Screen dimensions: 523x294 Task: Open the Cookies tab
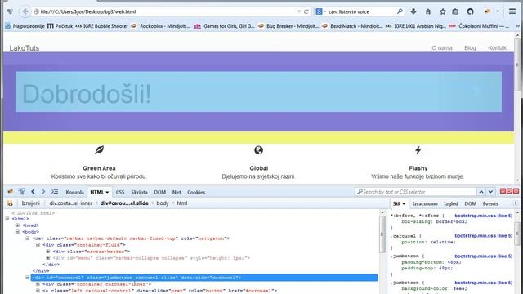pyautogui.click(x=196, y=193)
